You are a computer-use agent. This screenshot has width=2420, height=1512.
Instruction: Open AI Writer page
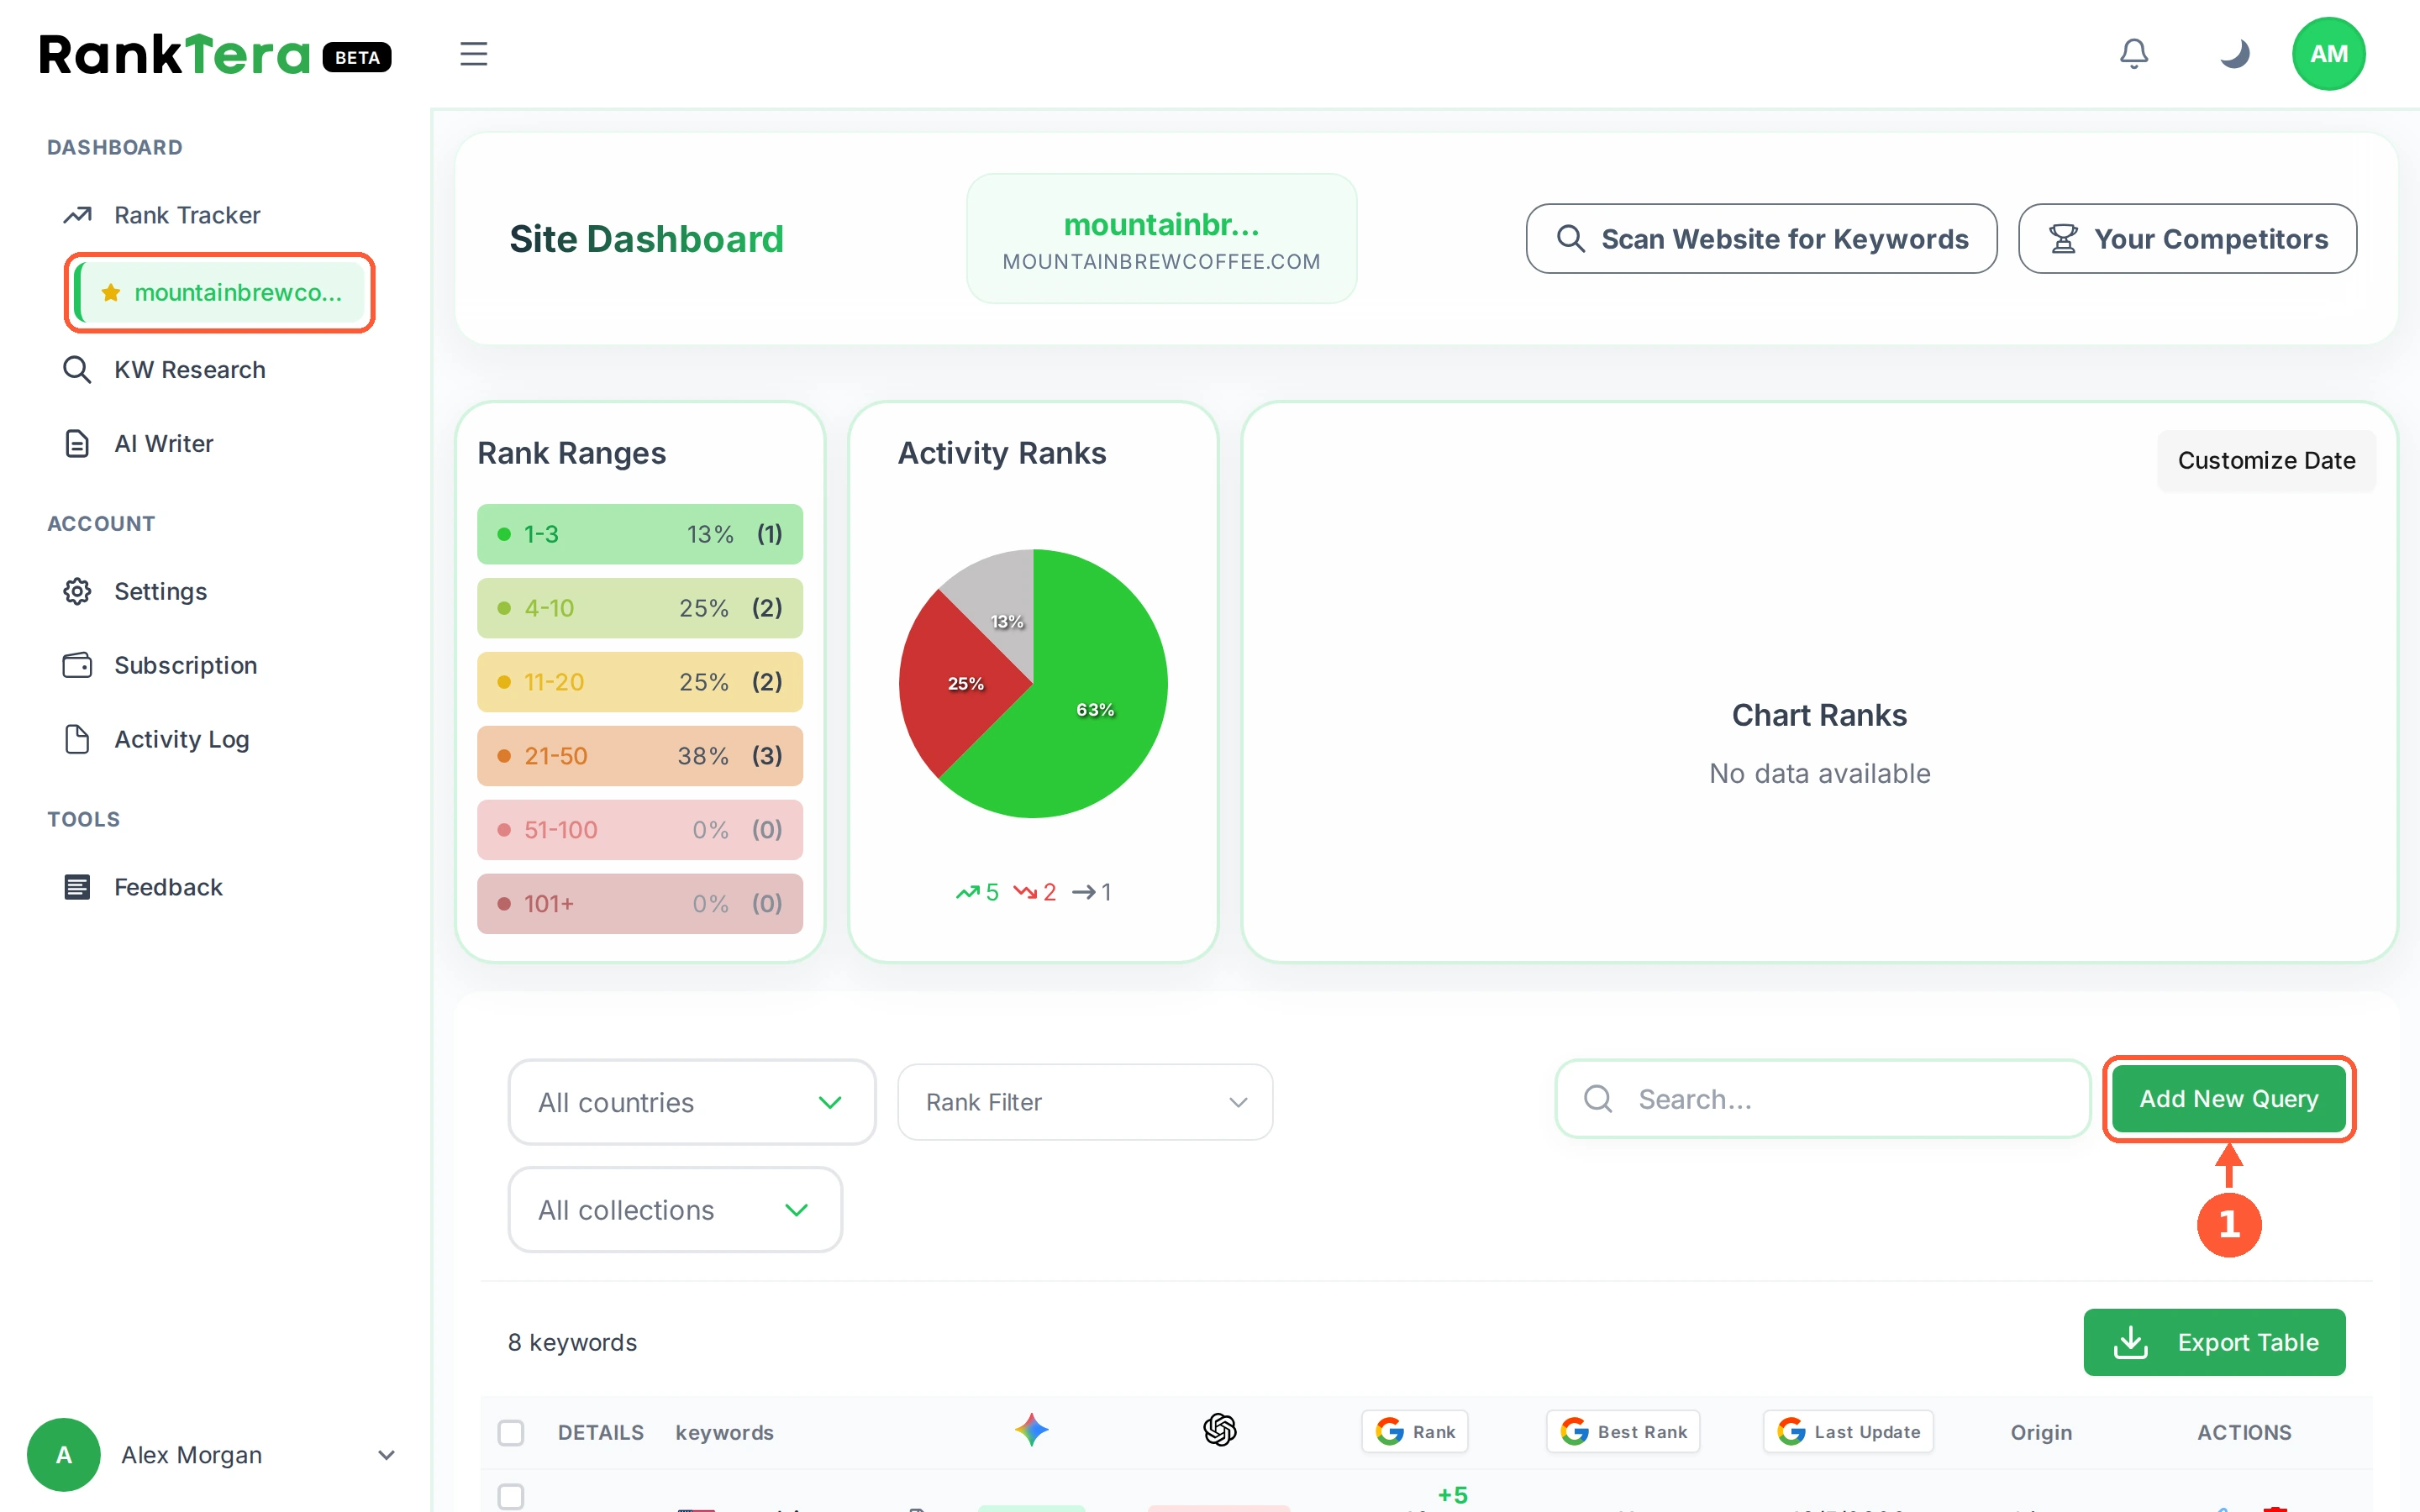point(163,443)
